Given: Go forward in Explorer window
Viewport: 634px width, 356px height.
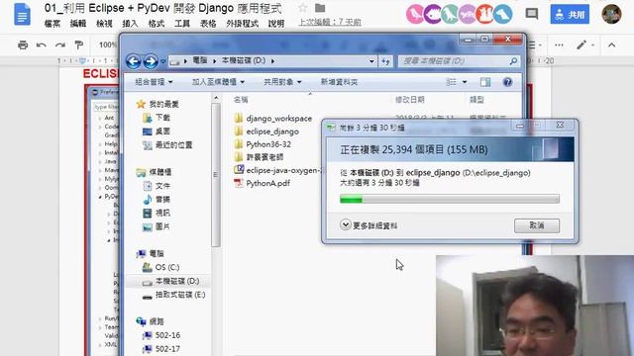Looking at the screenshot, I should (x=151, y=61).
